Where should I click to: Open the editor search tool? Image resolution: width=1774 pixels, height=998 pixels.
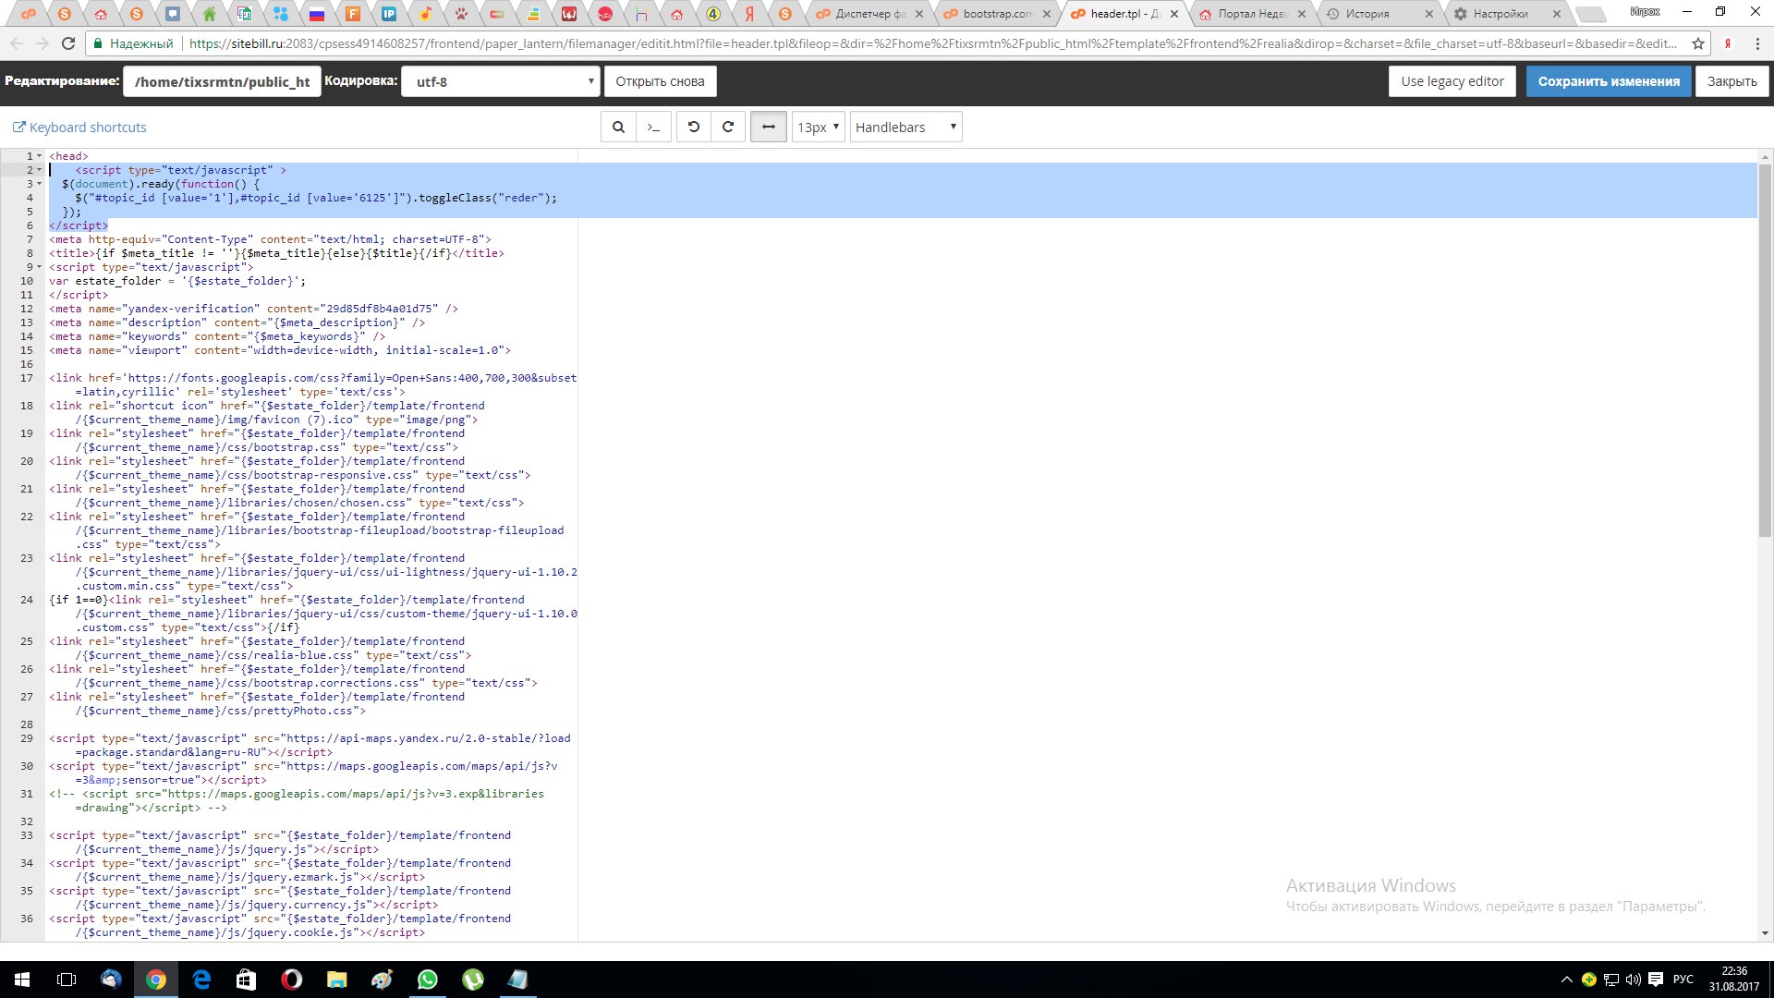[x=618, y=128]
